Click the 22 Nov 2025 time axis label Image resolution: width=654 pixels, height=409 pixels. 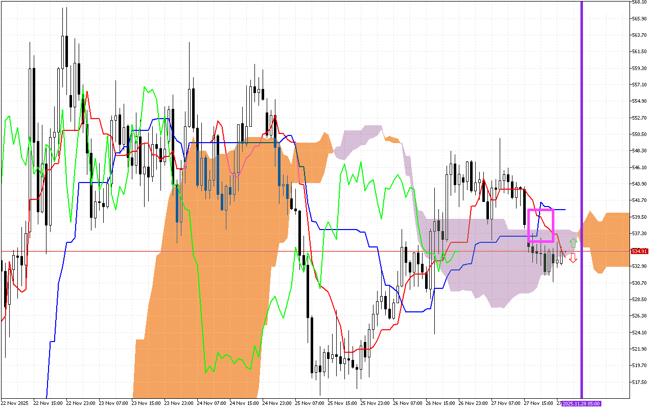pos(15,403)
